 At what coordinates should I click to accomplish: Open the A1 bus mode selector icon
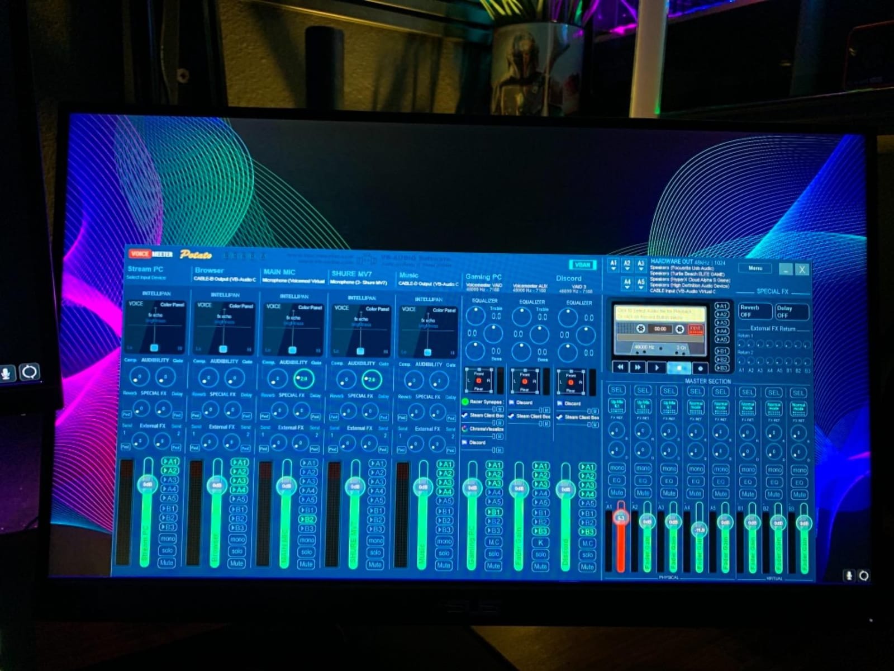click(617, 407)
